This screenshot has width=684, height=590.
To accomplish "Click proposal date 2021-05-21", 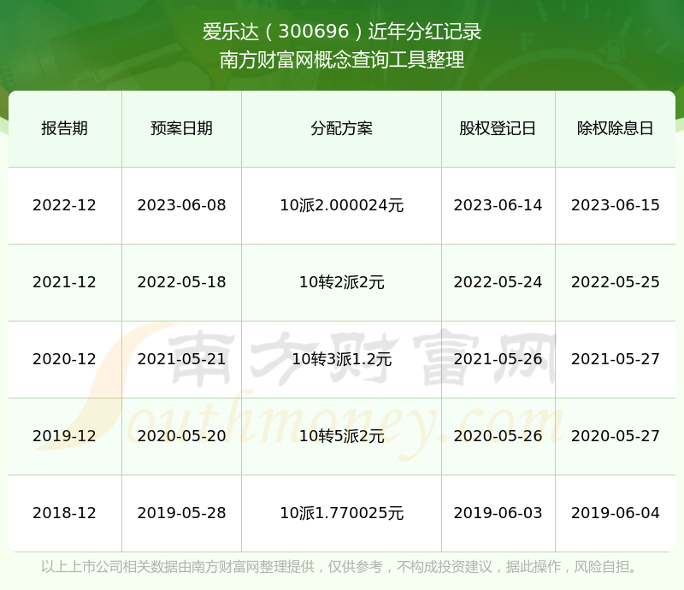I will pyautogui.click(x=181, y=359).
